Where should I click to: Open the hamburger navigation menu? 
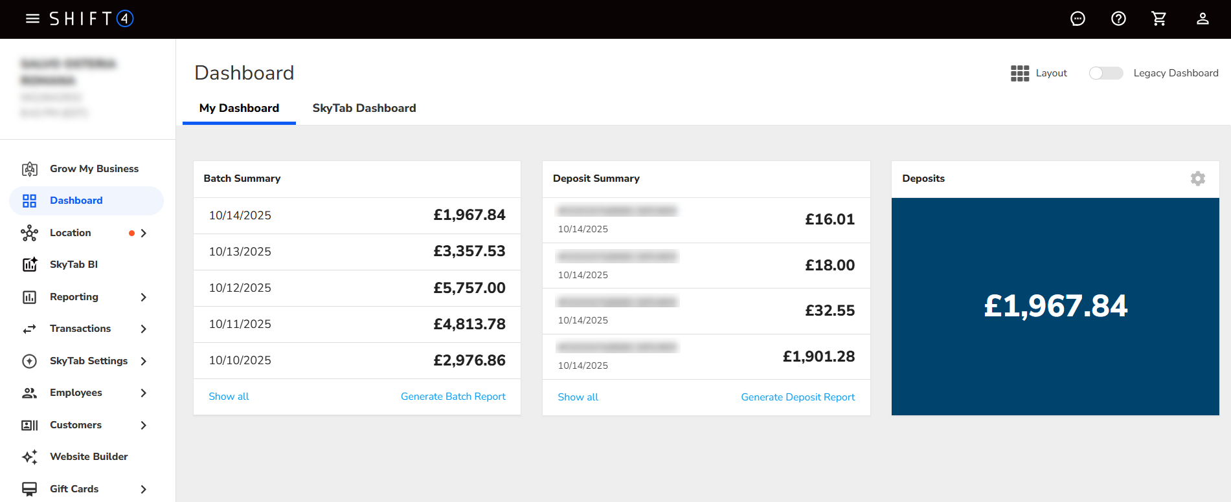click(32, 19)
